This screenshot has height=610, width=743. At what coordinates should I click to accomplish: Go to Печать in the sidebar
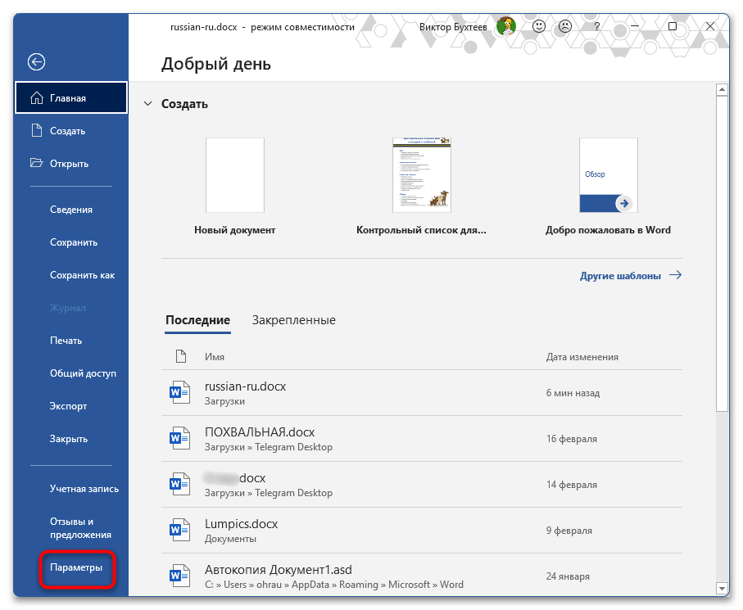coord(66,341)
